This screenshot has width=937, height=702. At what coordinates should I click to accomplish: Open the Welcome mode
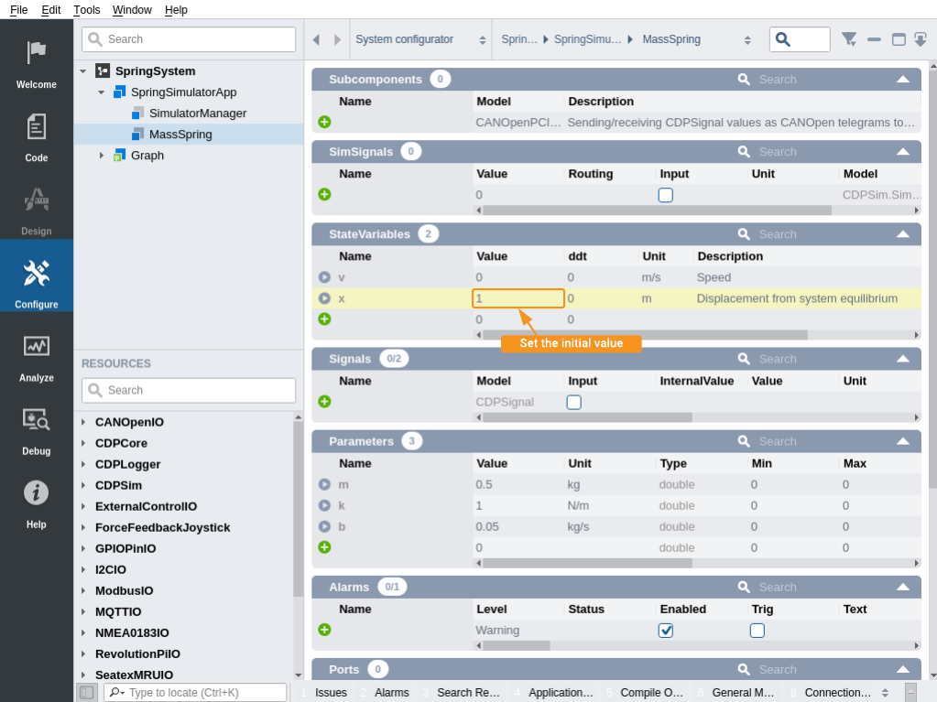[37, 62]
